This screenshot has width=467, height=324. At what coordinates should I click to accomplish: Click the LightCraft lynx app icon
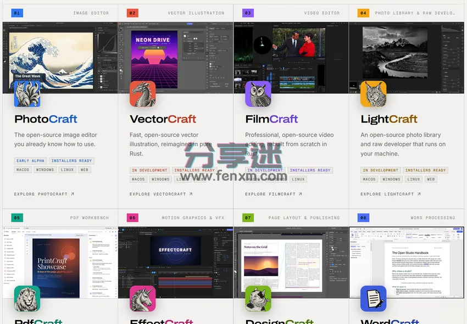374,94
